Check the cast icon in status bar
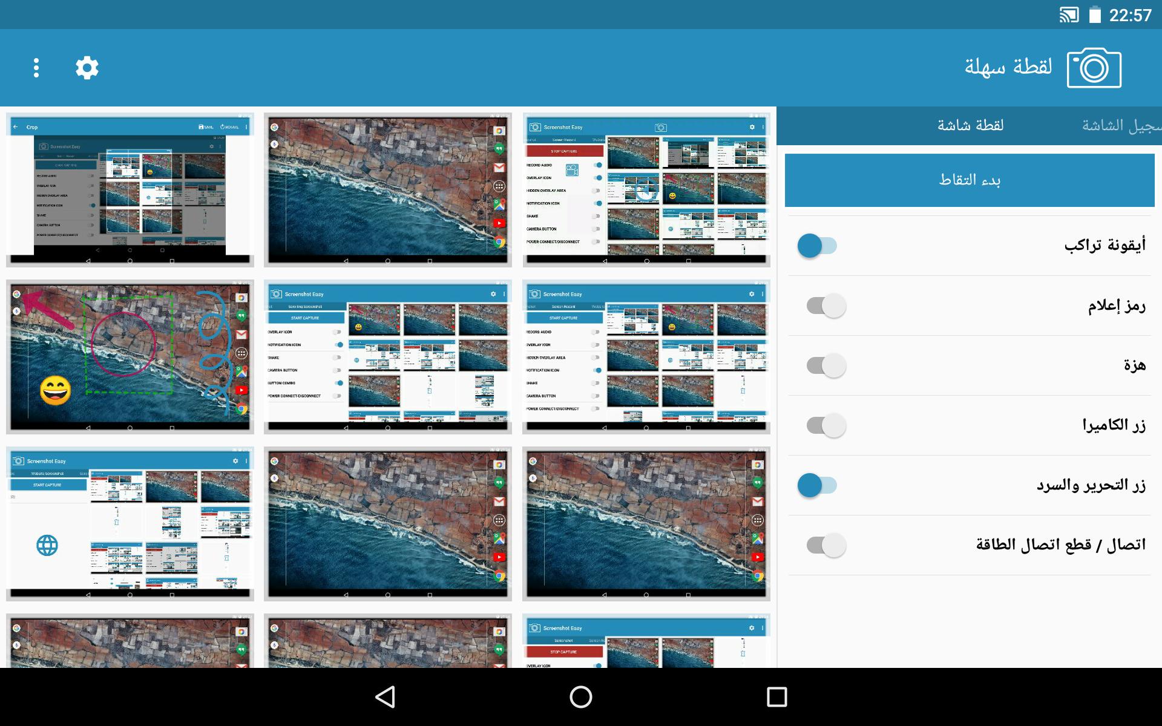This screenshot has width=1162, height=726. pyautogui.click(x=1069, y=15)
